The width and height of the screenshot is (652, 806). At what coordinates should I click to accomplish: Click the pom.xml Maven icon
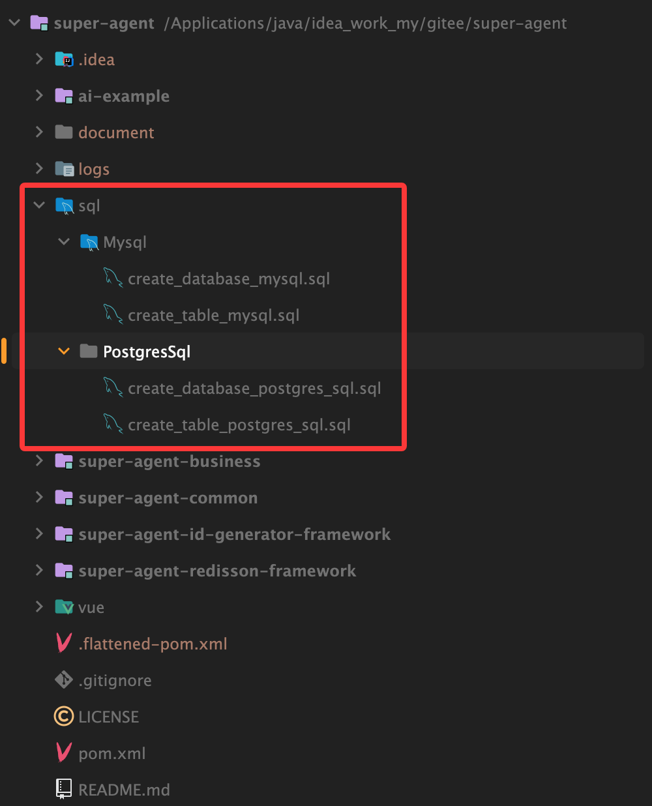pos(64,753)
